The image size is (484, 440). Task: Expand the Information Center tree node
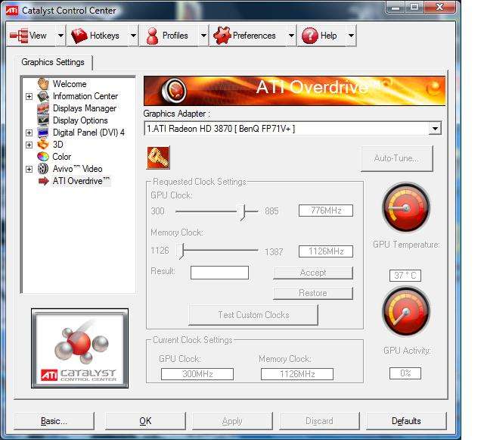pos(29,96)
